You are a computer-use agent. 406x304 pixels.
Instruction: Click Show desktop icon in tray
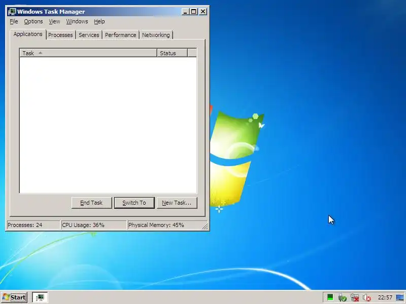tap(400, 298)
